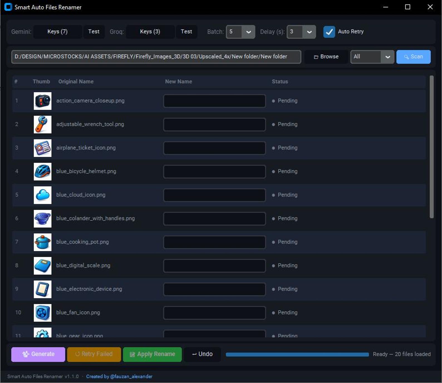Click the Status column header
442x383 pixels.
coord(280,82)
